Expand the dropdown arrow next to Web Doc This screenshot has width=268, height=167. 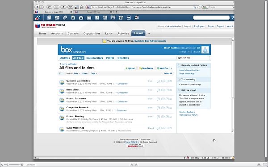point(171,68)
